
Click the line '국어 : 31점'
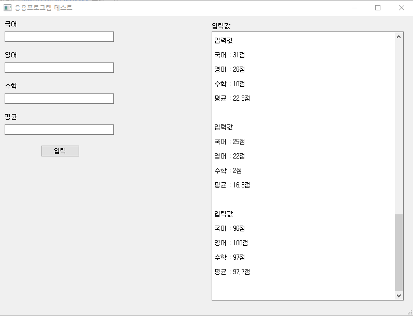(x=230, y=55)
